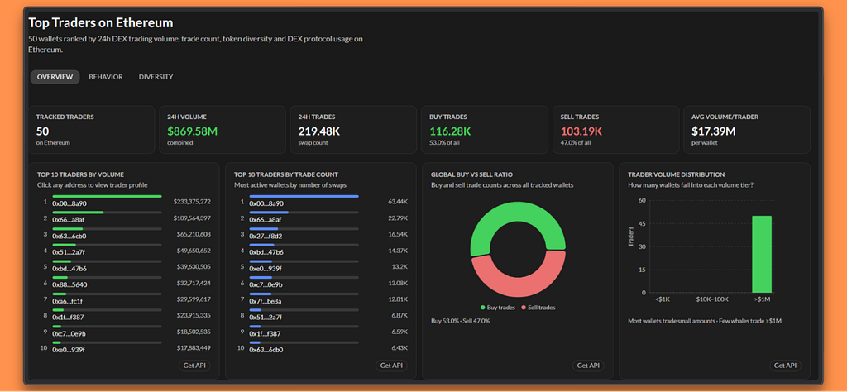Toggle Sell trades legend item
This screenshot has width=847, height=392.
point(538,307)
